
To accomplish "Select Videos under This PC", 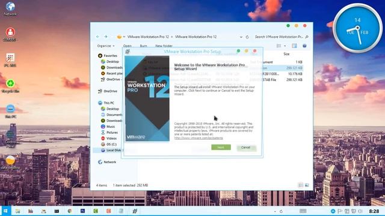I will (x=109, y=139).
